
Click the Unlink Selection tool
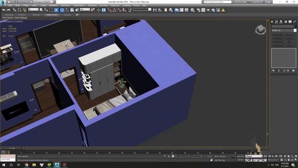20,10
